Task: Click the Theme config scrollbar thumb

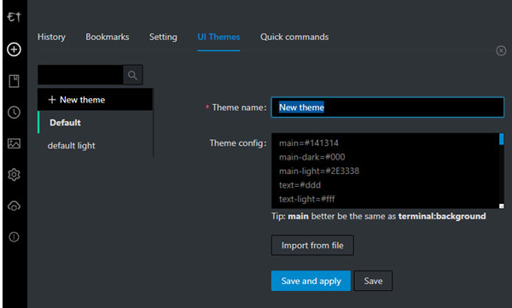Action: pyautogui.click(x=502, y=139)
